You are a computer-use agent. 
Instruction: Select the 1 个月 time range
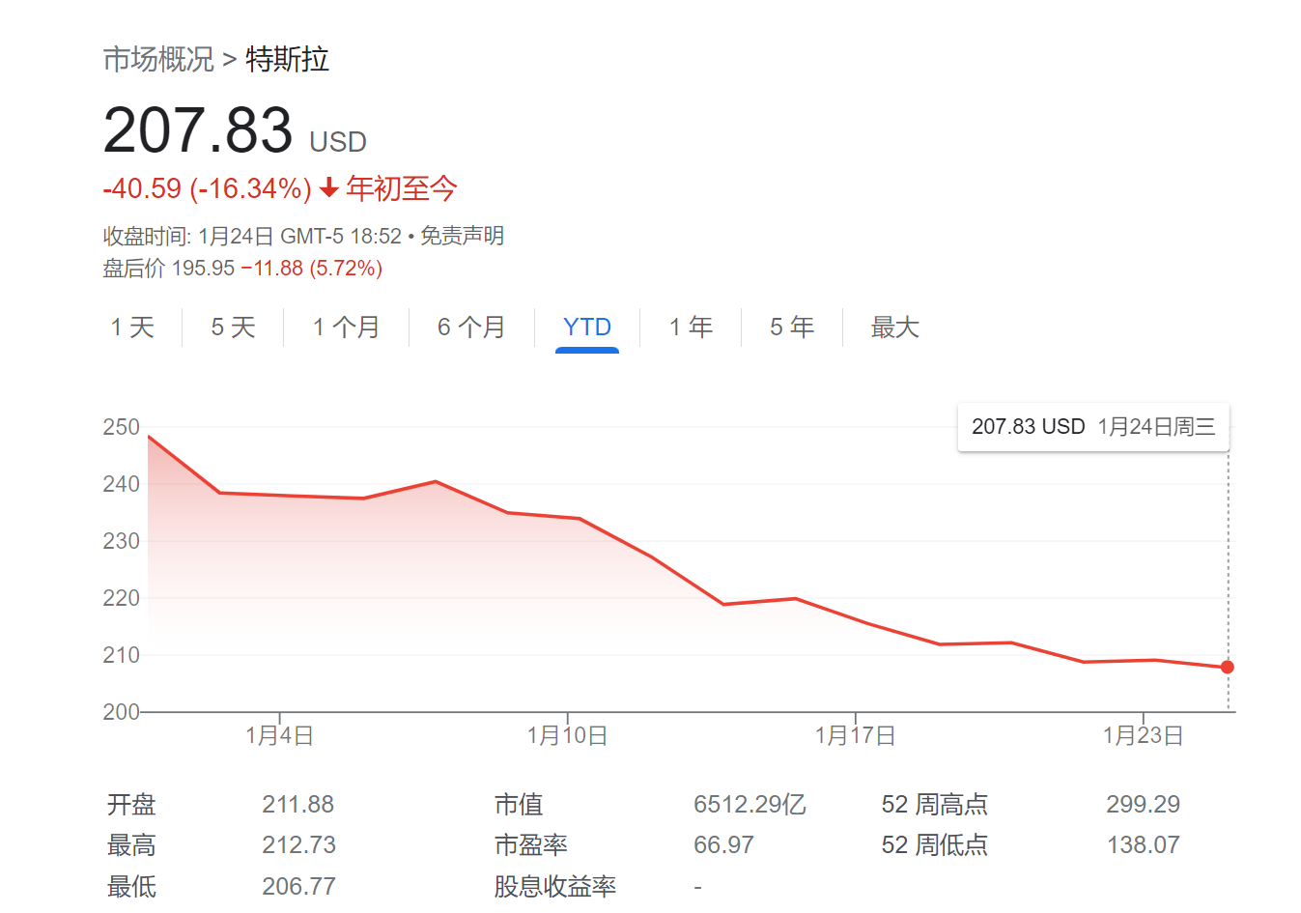click(346, 328)
